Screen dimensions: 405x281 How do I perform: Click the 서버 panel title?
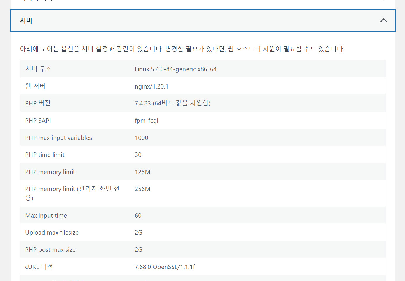click(26, 20)
